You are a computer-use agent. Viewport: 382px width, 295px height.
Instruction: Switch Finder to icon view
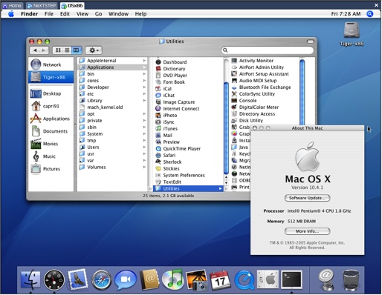tap(58, 50)
